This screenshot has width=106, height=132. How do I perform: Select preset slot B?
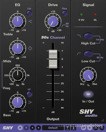coord(26,128)
